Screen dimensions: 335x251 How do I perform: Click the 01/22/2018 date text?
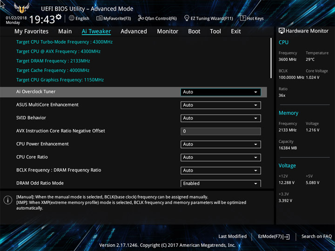[16, 18]
